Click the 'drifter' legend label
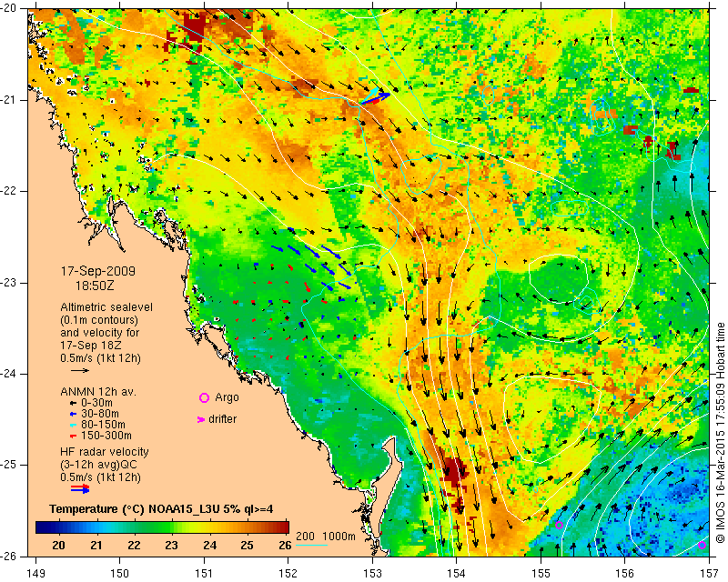This screenshot has height=582, width=728. point(222,419)
